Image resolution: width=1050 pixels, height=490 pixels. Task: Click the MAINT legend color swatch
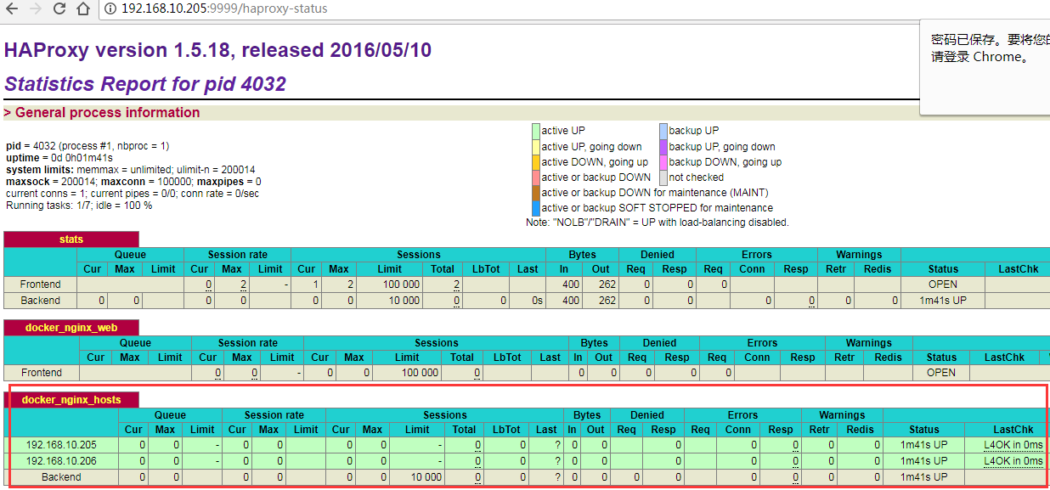click(x=536, y=193)
